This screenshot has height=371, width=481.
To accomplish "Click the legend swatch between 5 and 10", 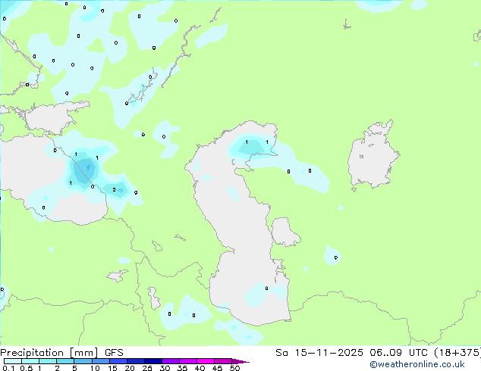I will [83, 361].
